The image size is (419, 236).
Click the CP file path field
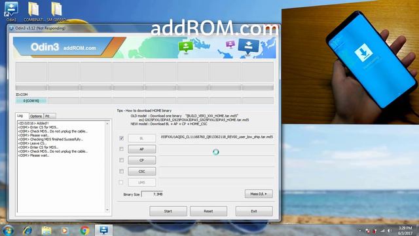click(x=217, y=161)
